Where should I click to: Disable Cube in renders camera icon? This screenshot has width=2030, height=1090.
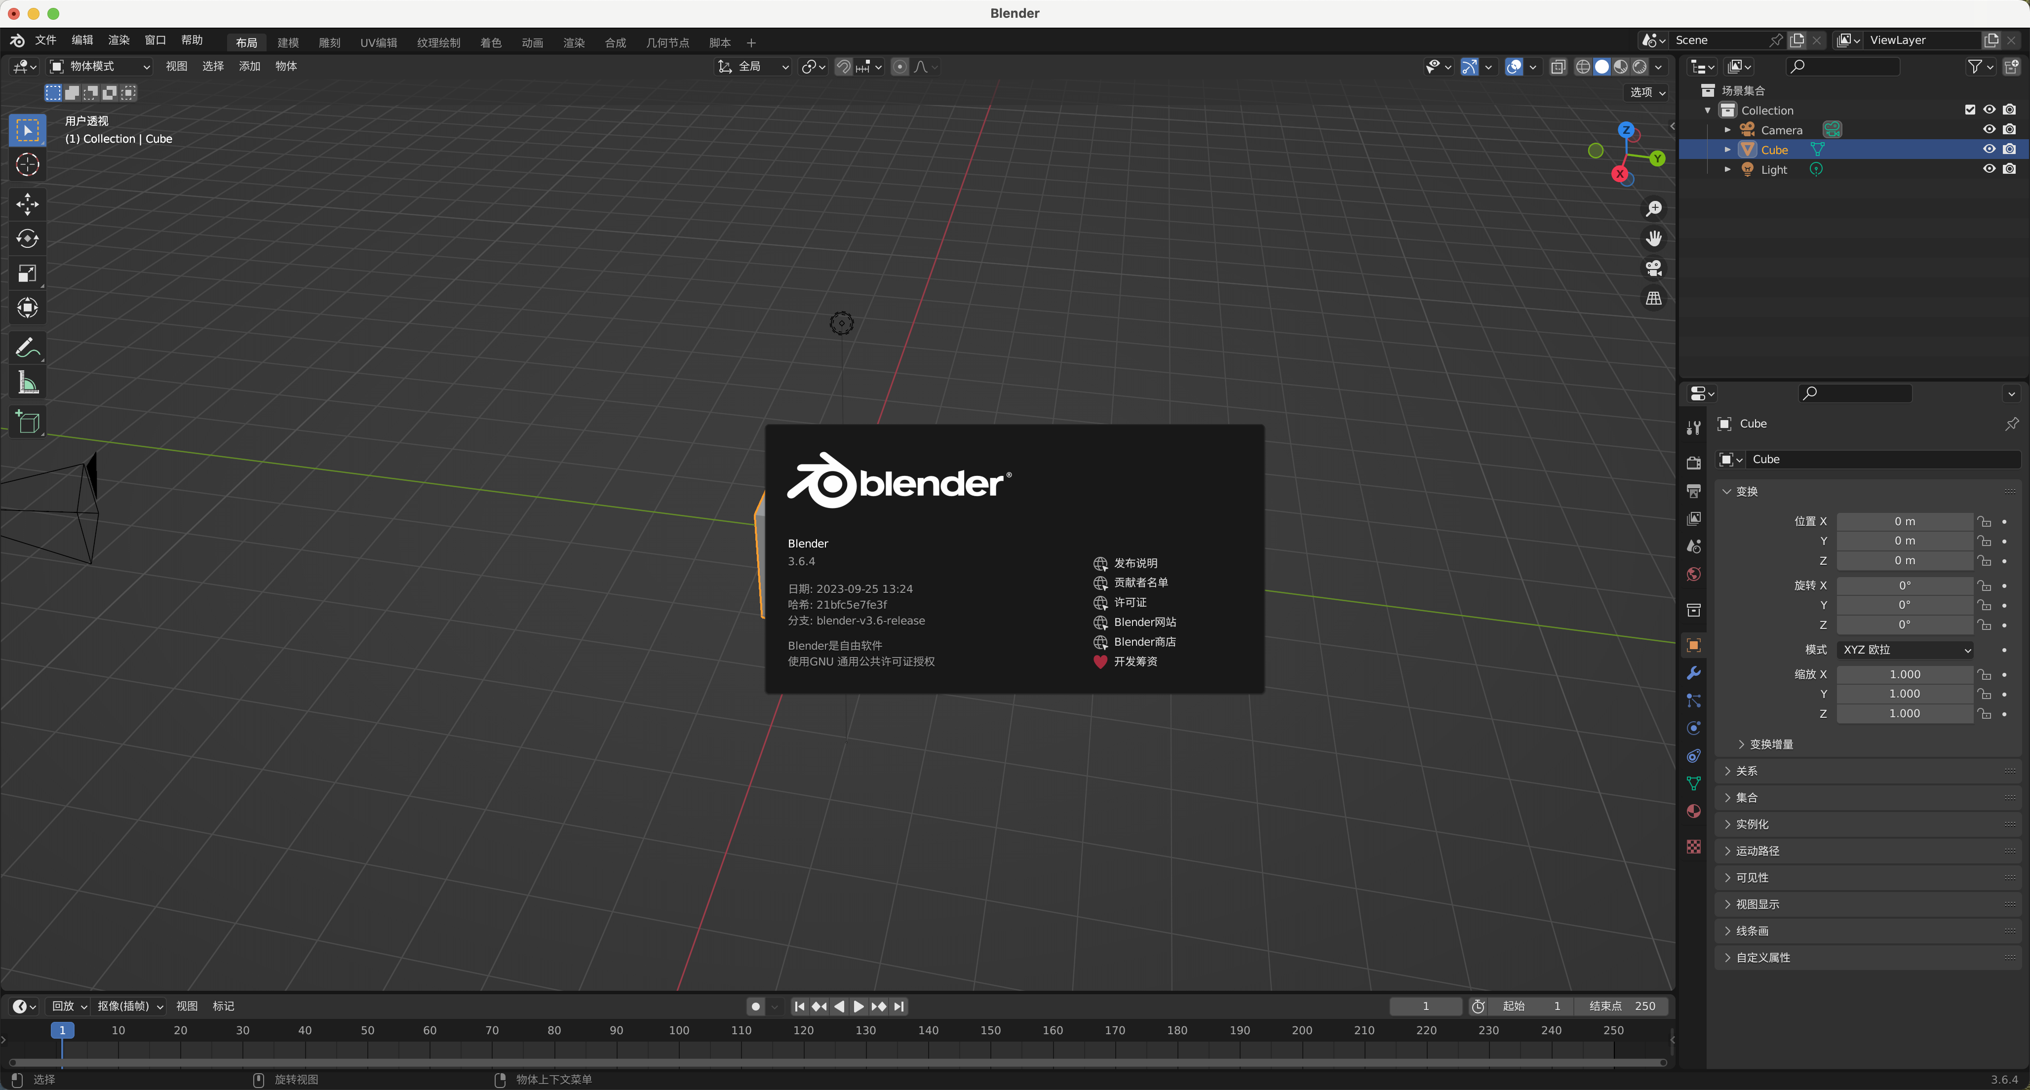coord(2009,150)
